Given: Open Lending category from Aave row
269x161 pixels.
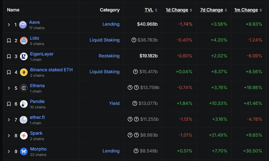Looking at the screenshot, I should pyautogui.click(x=111, y=24).
